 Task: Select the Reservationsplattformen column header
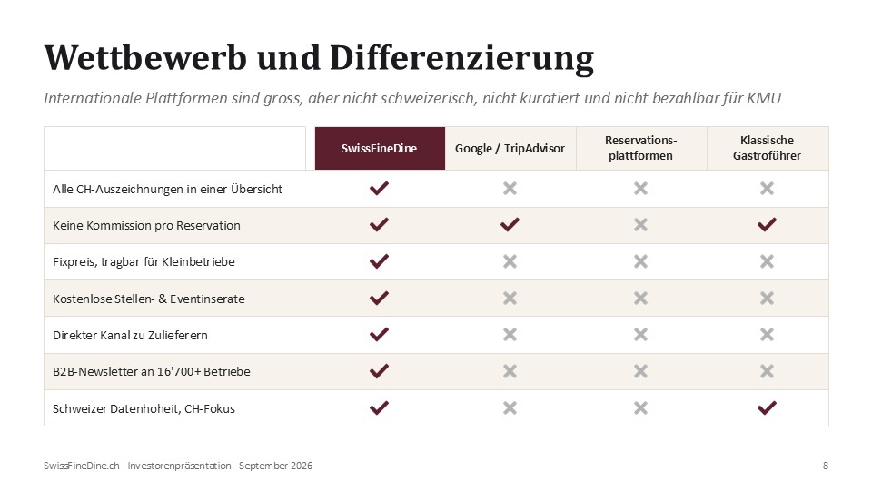[641, 148]
